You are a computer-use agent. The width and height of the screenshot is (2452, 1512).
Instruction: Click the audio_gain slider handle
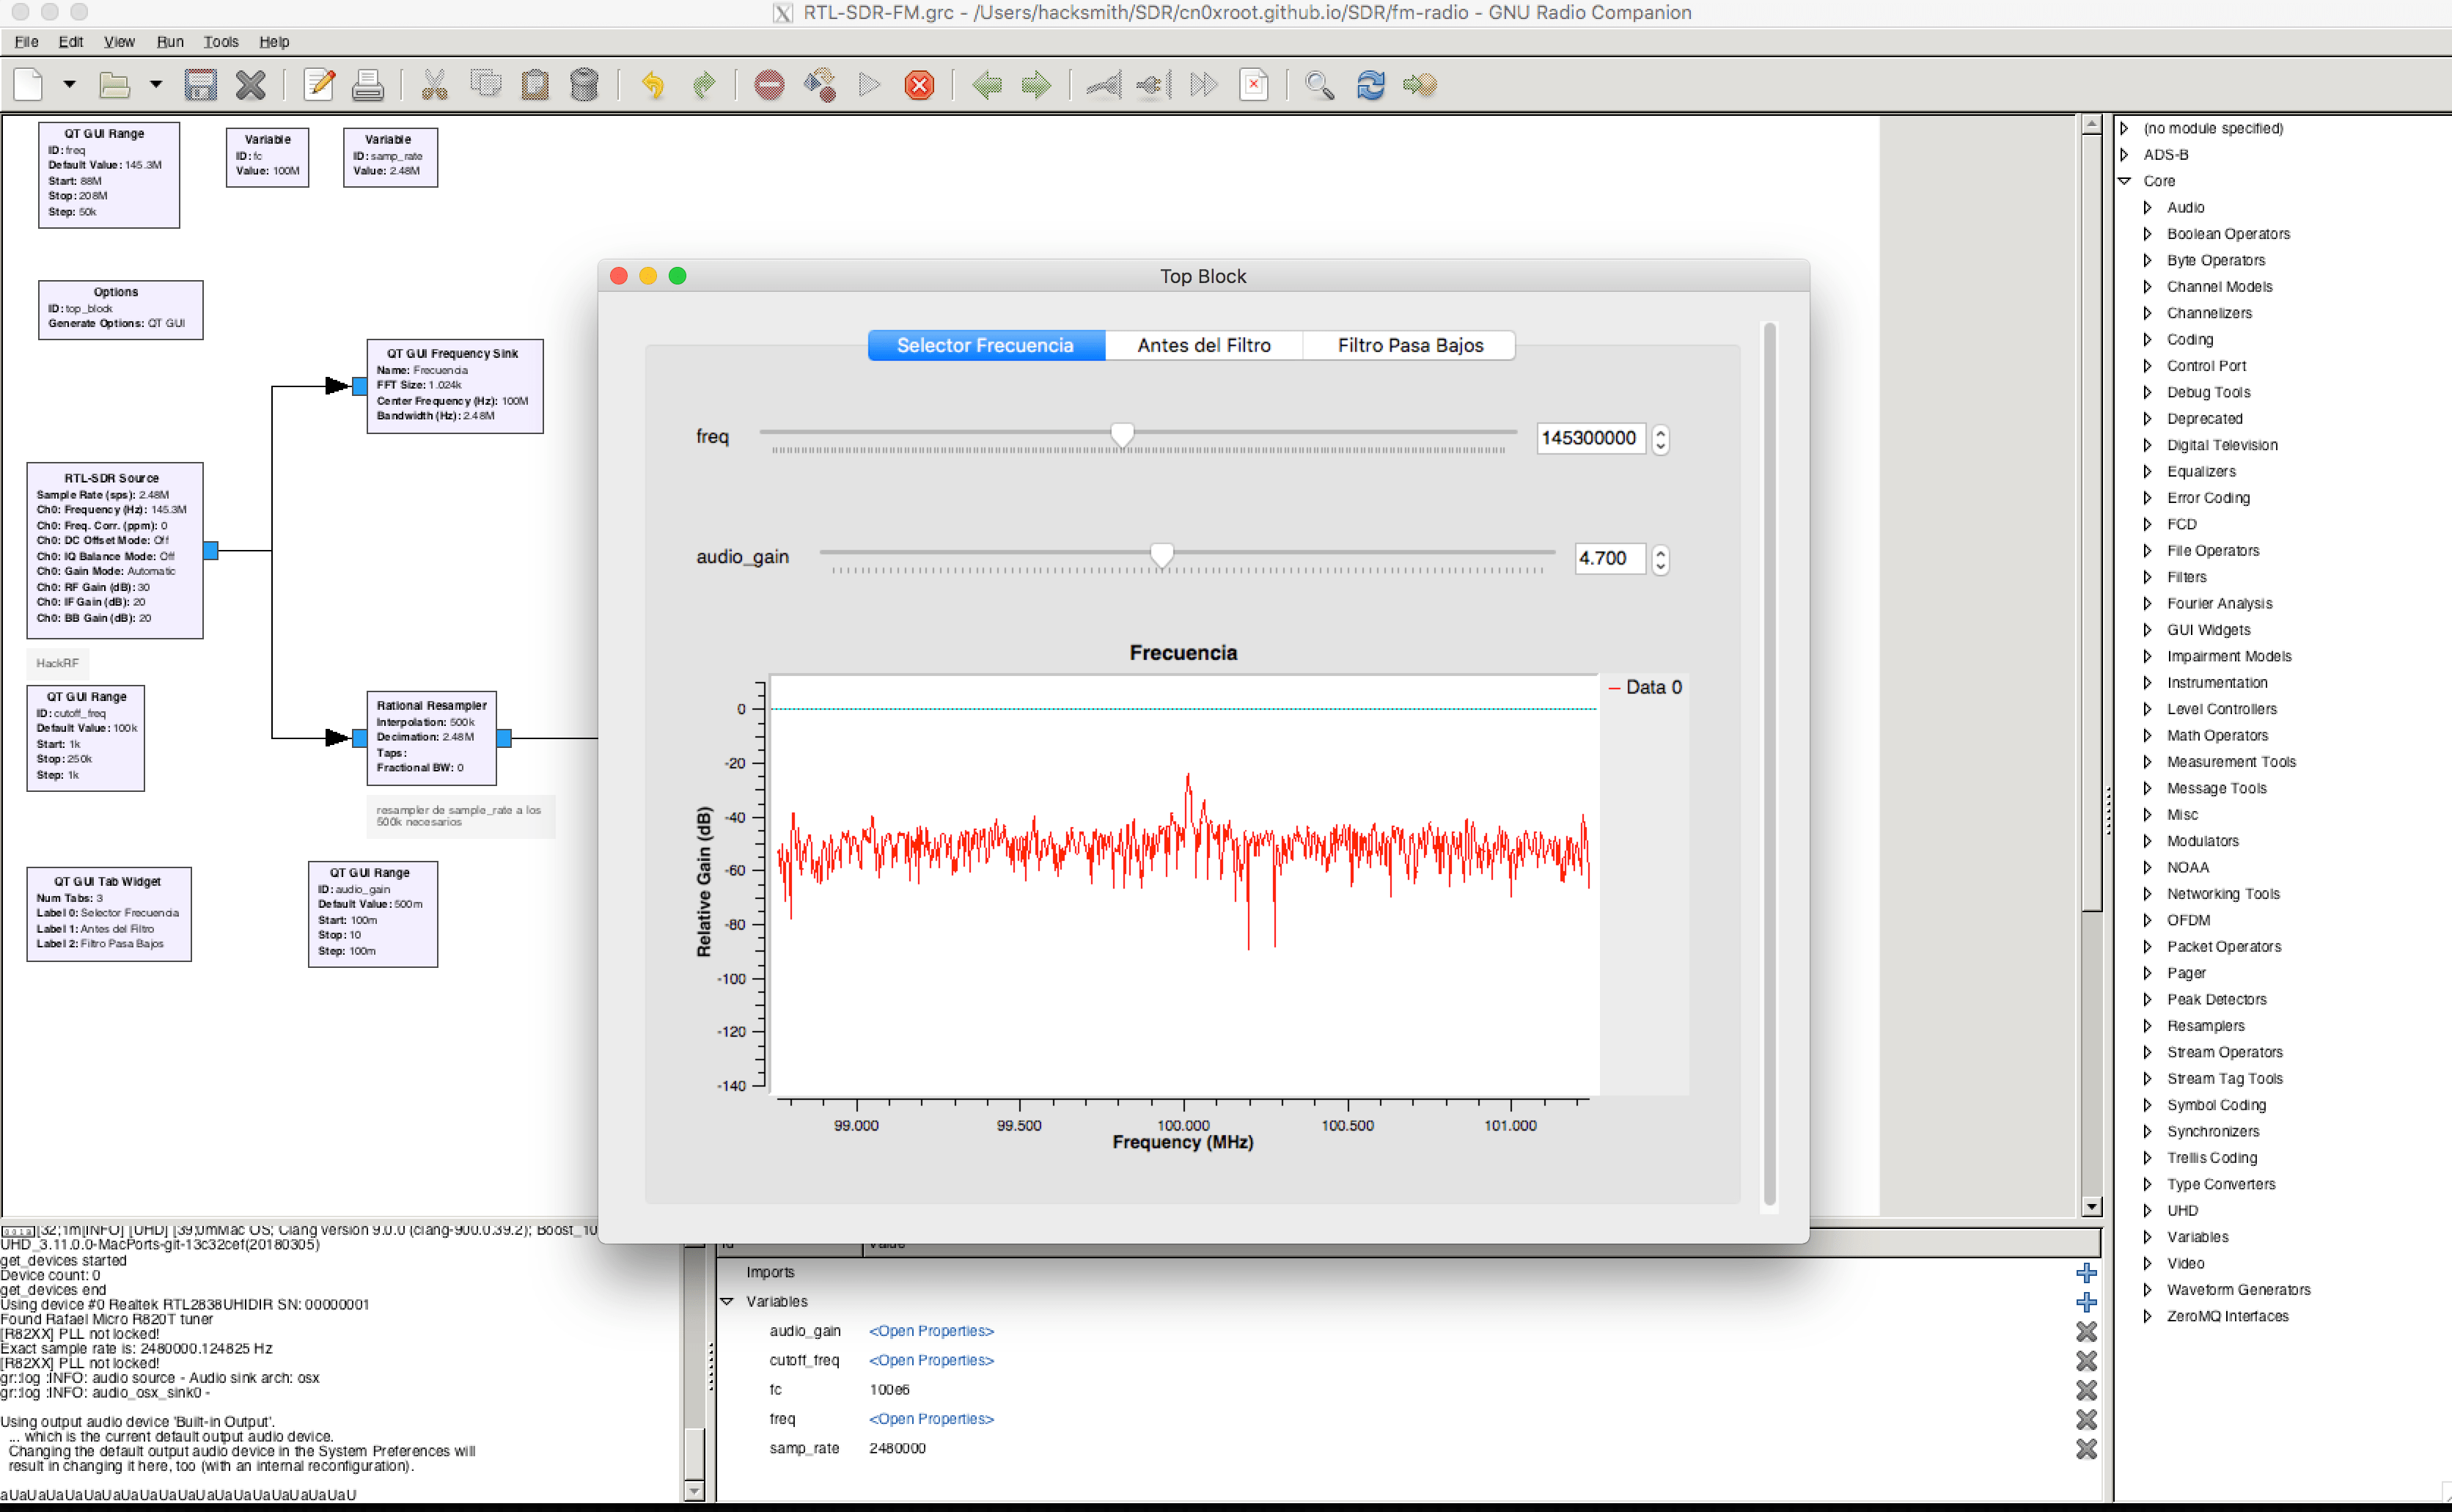[1161, 555]
